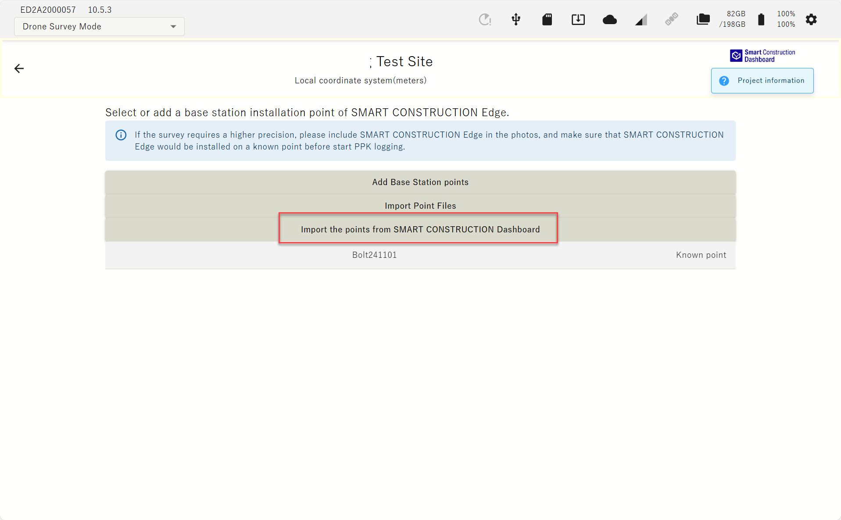This screenshot has width=841, height=520.
Task: Open the settings gear icon
Action: (811, 19)
